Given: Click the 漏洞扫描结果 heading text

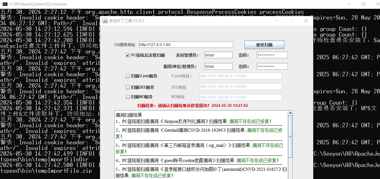Looking at the screenshot, I should click(x=129, y=115).
